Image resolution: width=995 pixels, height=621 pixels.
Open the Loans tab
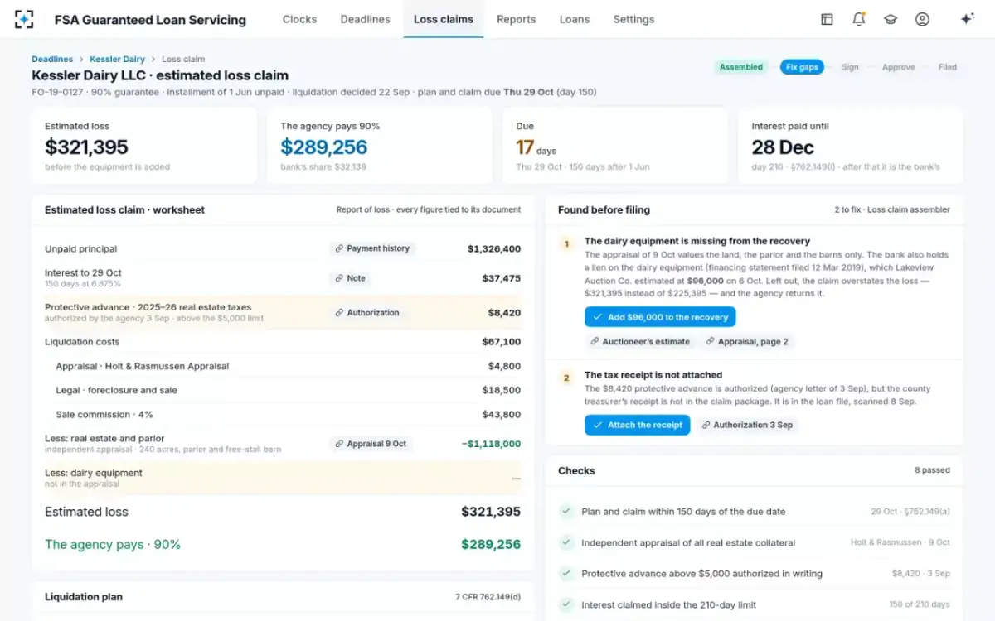[575, 19]
